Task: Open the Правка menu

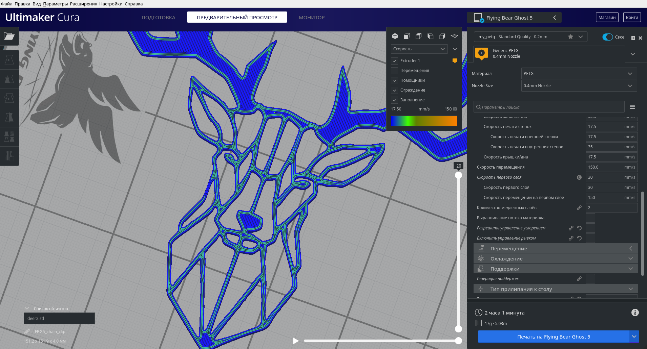Action: (x=22, y=4)
